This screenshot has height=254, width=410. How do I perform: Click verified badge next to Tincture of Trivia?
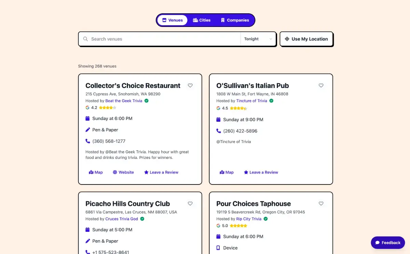point(271,101)
